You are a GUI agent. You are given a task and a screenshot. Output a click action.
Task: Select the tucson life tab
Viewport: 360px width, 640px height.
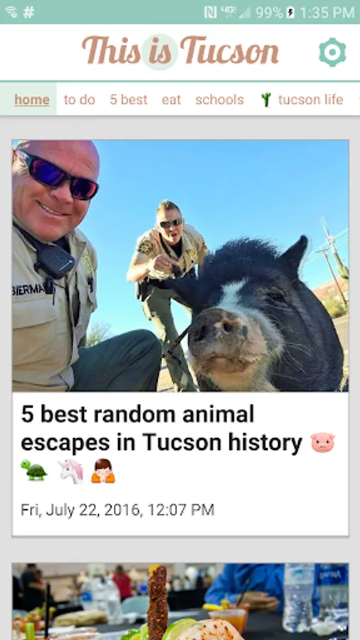click(310, 100)
